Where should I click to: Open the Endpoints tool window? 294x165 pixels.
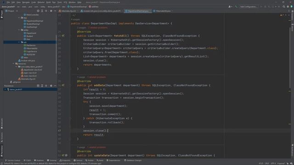click(65, 160)
